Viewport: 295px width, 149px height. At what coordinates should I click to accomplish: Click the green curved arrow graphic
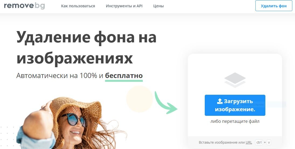[165, 103]
